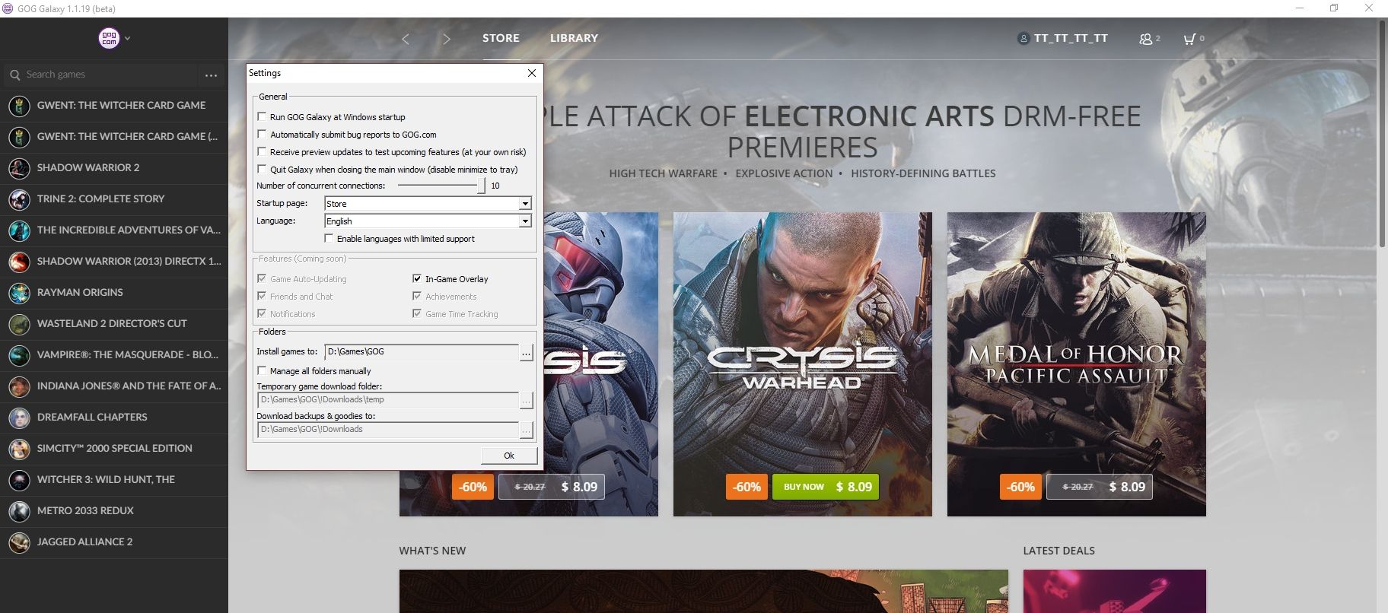Enable Run GOG Galaxy at Windows startup

pyautogui.click(x=262, y=116)
